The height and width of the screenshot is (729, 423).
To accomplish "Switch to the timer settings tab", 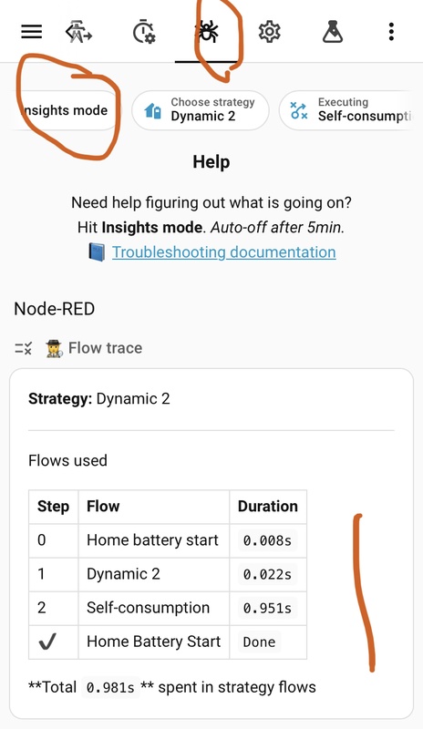I will [x=144, y=32].
